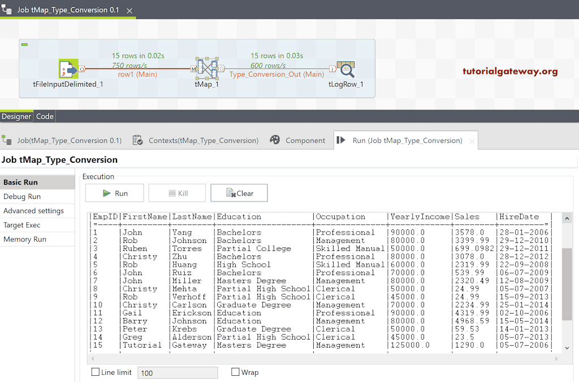579x382 pixels.
Task: Clear the execution output with the Clear button
Action: (x=239, y=193)
